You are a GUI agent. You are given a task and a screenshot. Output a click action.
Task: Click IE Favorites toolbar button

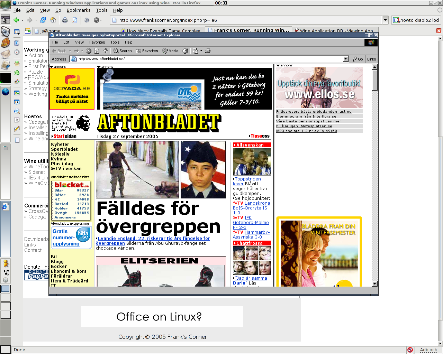click(147, 51)
